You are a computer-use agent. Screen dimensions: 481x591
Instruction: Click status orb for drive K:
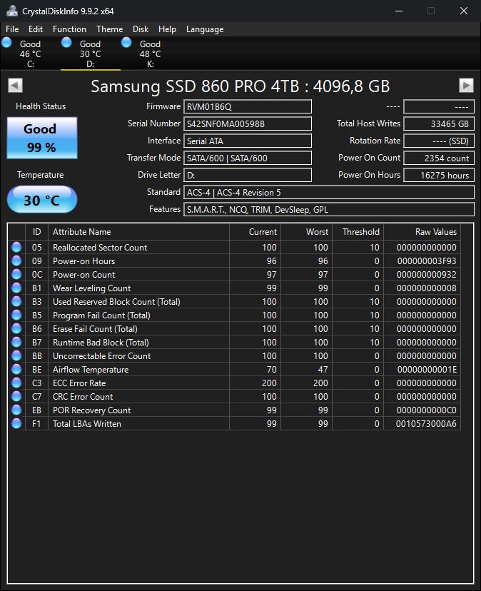126,43
